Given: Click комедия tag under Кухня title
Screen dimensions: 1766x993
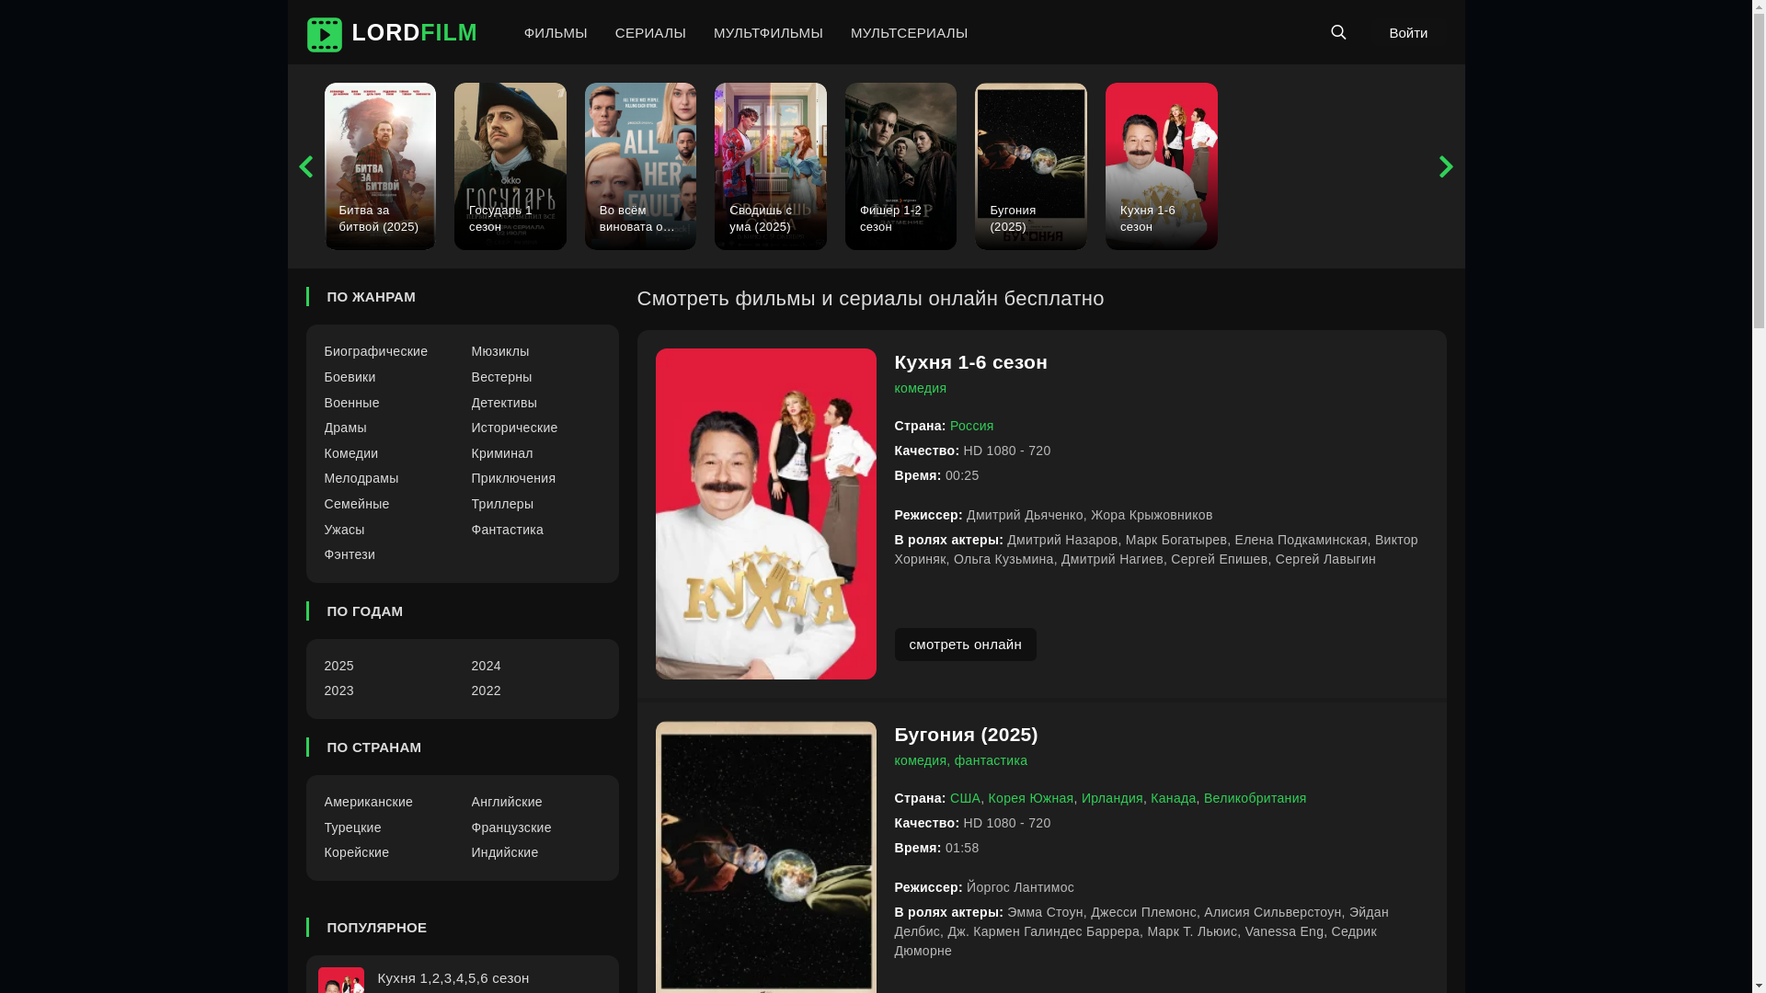Looking at the screenshot, I should click(x=920, y=388).
